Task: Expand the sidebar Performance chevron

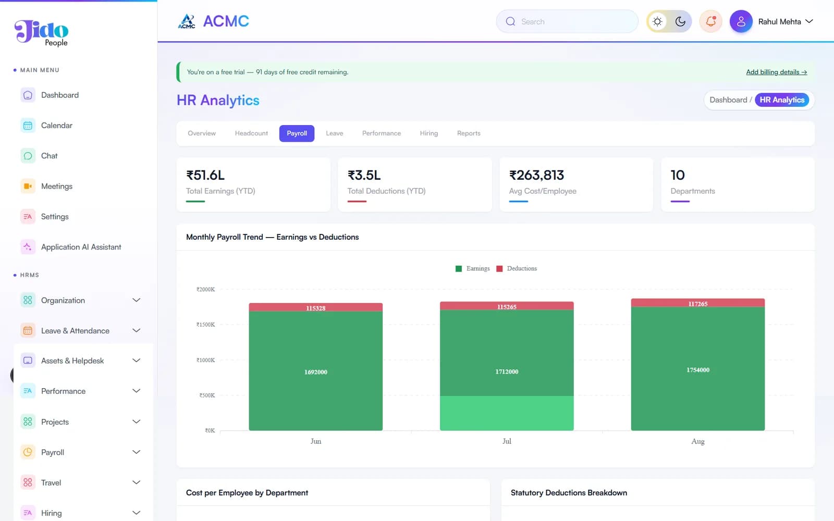Action: [x=136, y=391]
